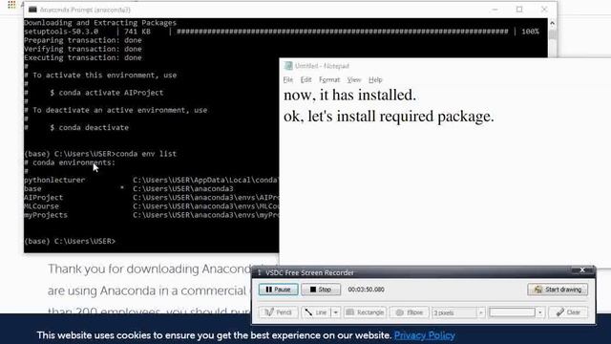Click the Notepad title bar icon
This screenshot has height=344, width=611.
288,66
